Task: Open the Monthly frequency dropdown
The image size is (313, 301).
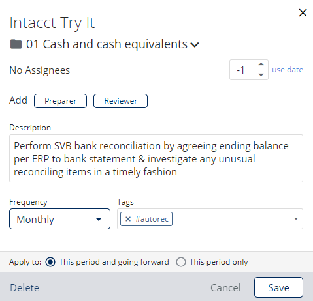Action: click(x=59, y=219)
